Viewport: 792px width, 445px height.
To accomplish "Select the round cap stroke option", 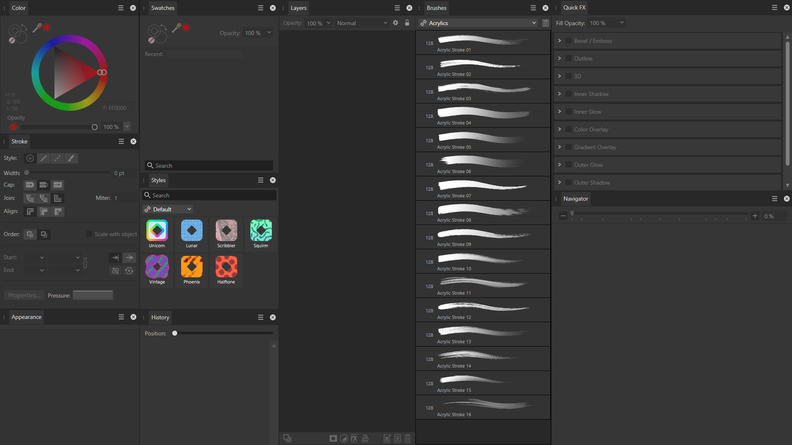I will click(30, 185).
